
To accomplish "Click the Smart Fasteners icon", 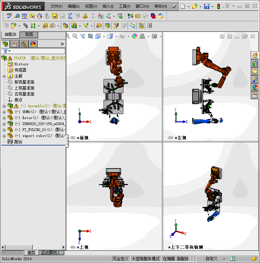I will 45,26.
